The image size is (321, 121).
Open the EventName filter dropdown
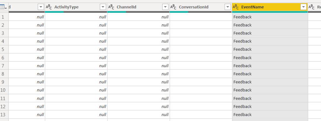coord(304,7)
